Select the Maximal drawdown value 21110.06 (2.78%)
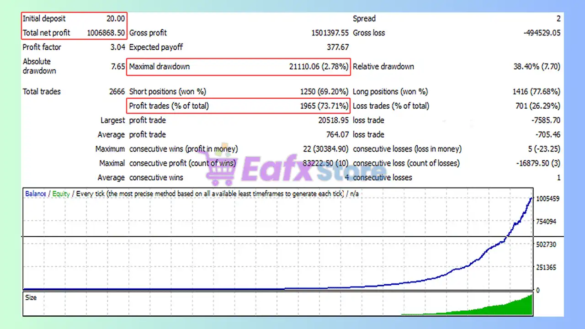Viewport: 585px width, 329px height. click(x=319, y=67)
